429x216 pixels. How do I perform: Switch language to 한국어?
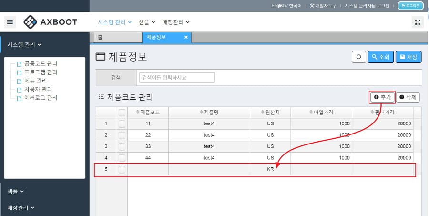(295, 5)
